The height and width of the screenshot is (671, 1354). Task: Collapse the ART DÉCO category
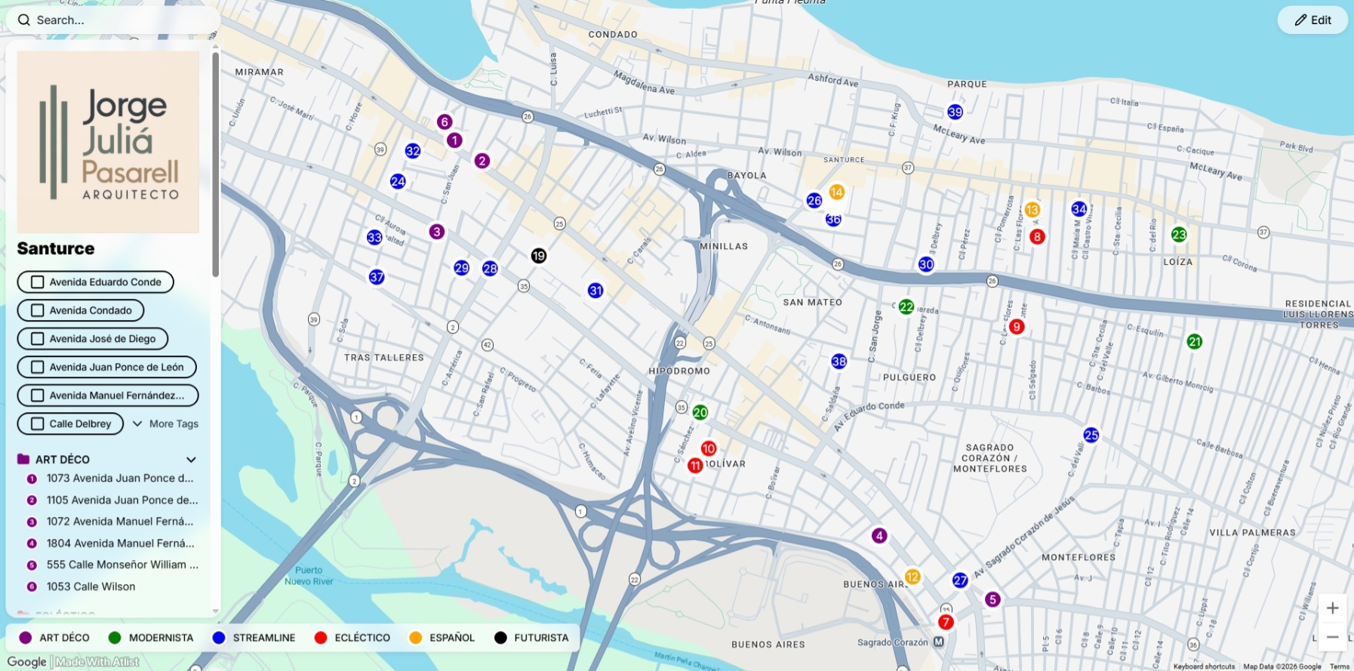coord(191,460)
